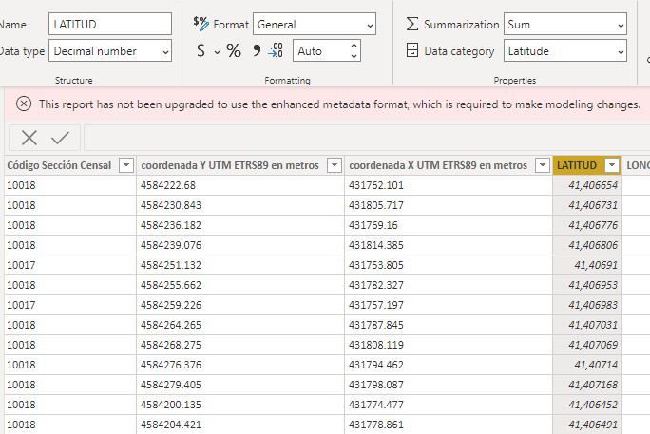650x434 pixels.
Task: Click cell 4584222.68
Action: pos(240,185)
